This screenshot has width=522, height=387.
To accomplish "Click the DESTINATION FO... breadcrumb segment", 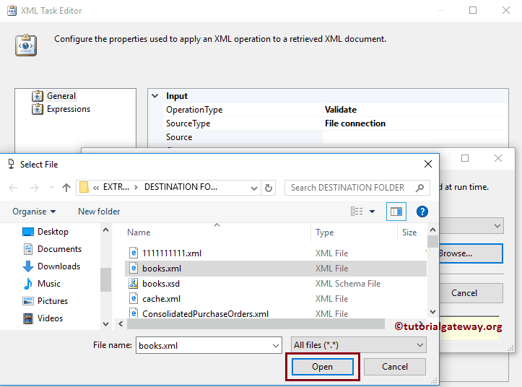I will pyautogui.click(x=180, y=187).
